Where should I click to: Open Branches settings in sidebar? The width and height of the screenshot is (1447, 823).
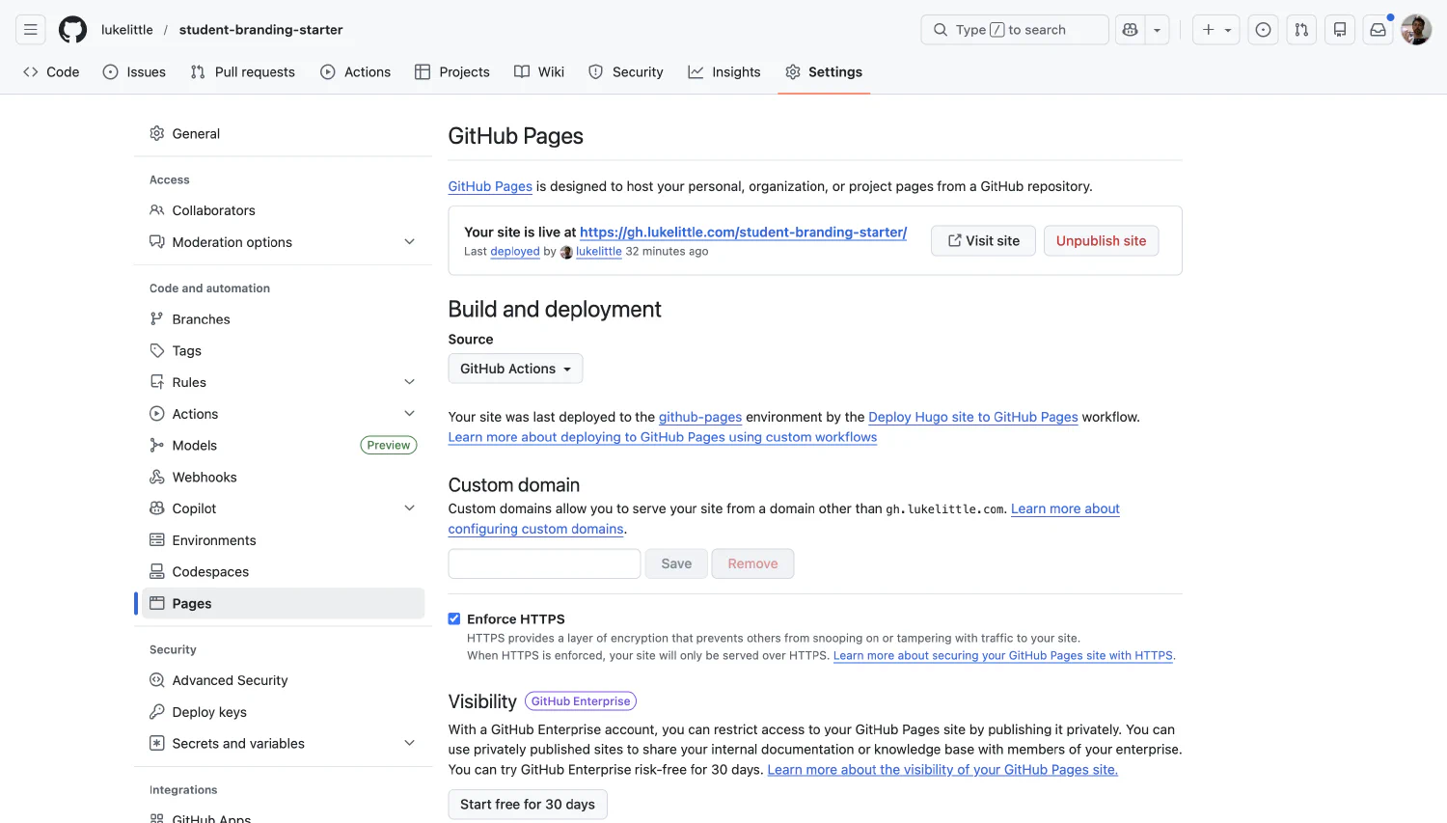click(x=284, y=319)
